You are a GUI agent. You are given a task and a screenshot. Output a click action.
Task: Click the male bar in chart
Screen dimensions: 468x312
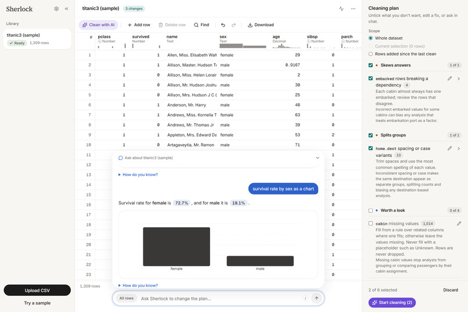pos(260,261)
